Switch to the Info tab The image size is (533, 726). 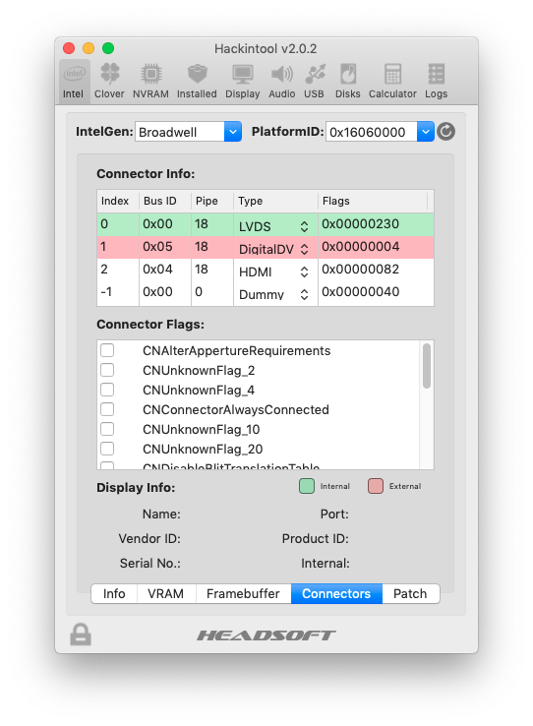click(x=114, y=593)
